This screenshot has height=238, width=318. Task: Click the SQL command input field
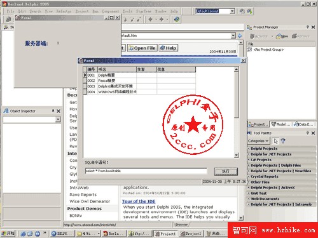(x=146, y=171)
